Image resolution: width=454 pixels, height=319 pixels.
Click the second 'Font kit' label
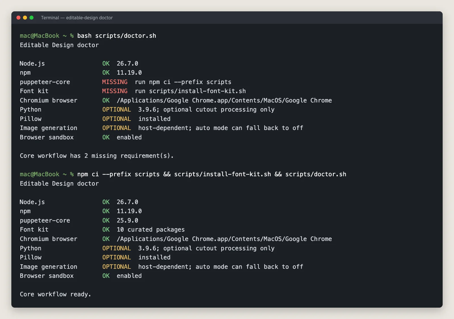pyautogui.click(x=34, y=230)
